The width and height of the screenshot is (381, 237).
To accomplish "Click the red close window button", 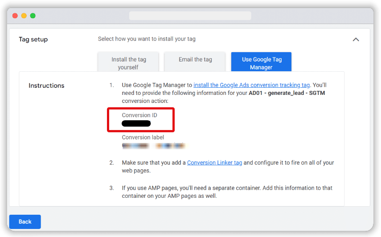I will pyautogui.click(x=15, y=16).
